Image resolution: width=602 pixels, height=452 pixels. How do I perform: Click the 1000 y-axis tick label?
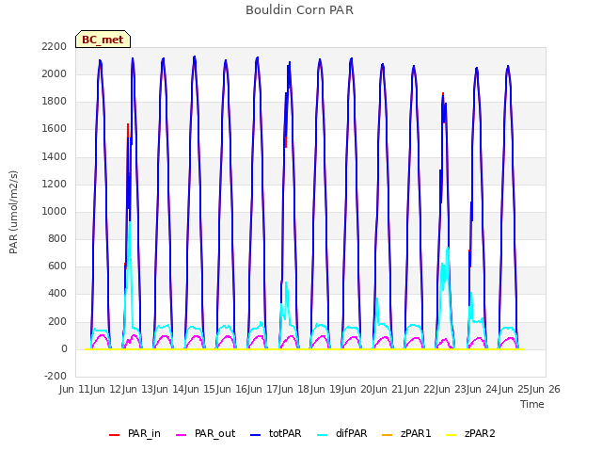(55, 211)
